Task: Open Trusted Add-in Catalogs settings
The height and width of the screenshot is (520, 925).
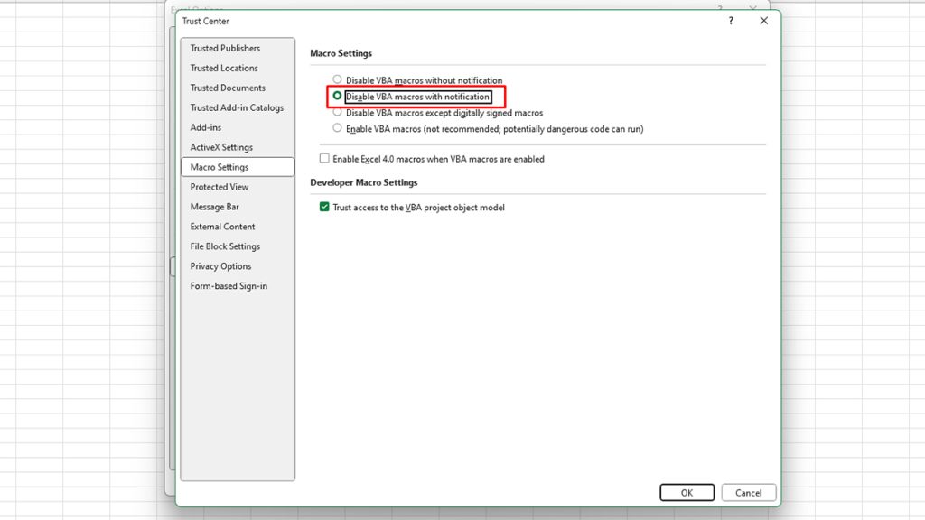Action: pyautogui.click(x=237, y=107)
